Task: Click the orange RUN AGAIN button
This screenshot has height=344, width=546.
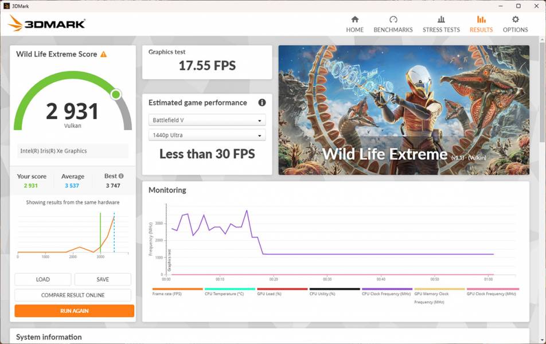Action: click(74, 311)
